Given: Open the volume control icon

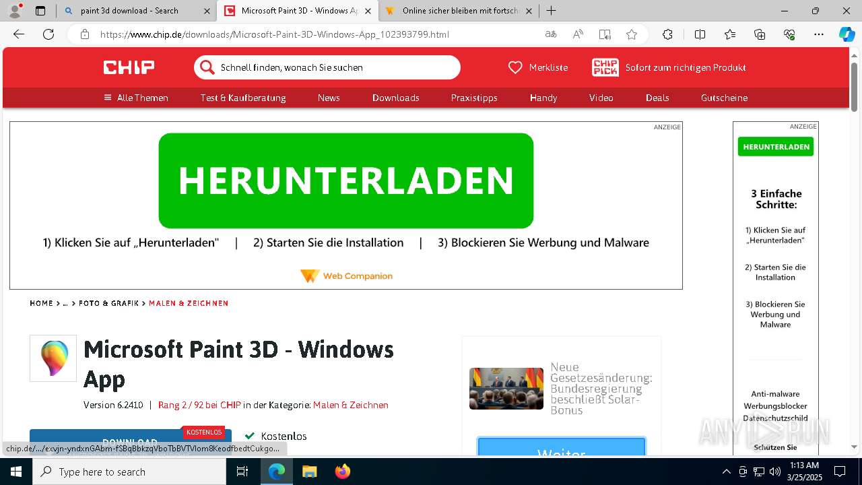Looking at the screenshot, I should [775, 472].
